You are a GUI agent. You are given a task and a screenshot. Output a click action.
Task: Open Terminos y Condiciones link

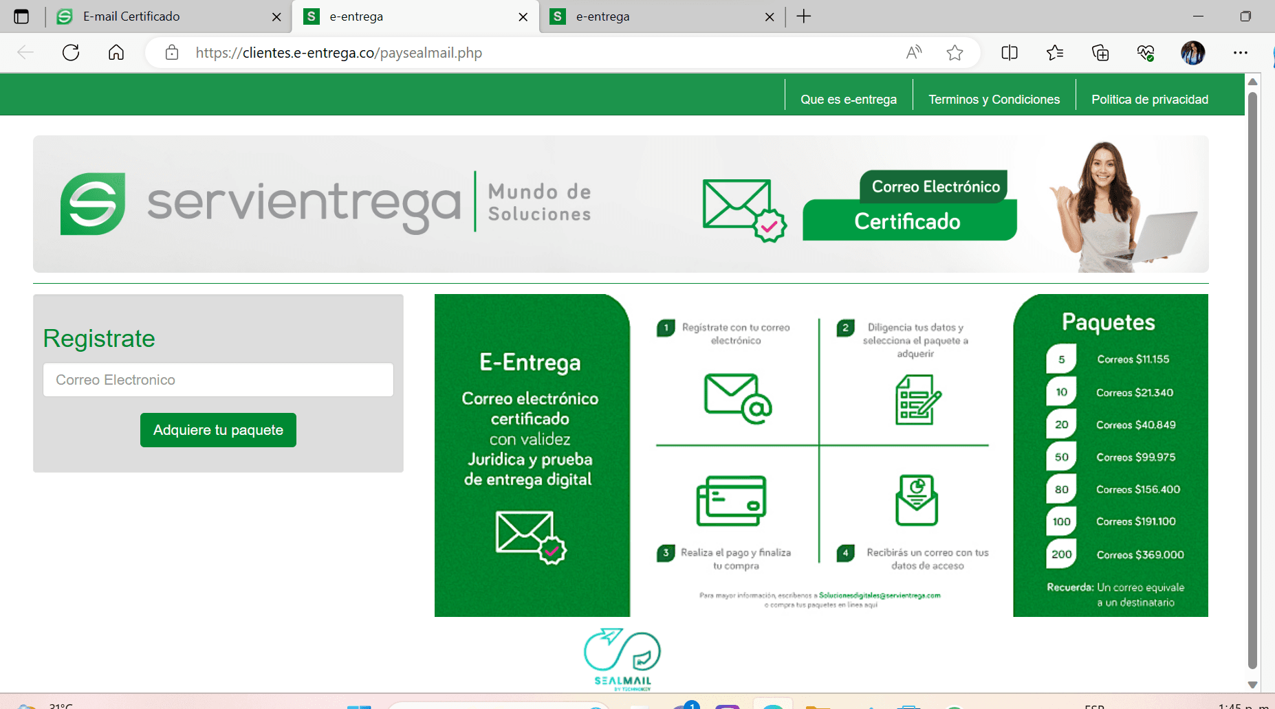994,100
